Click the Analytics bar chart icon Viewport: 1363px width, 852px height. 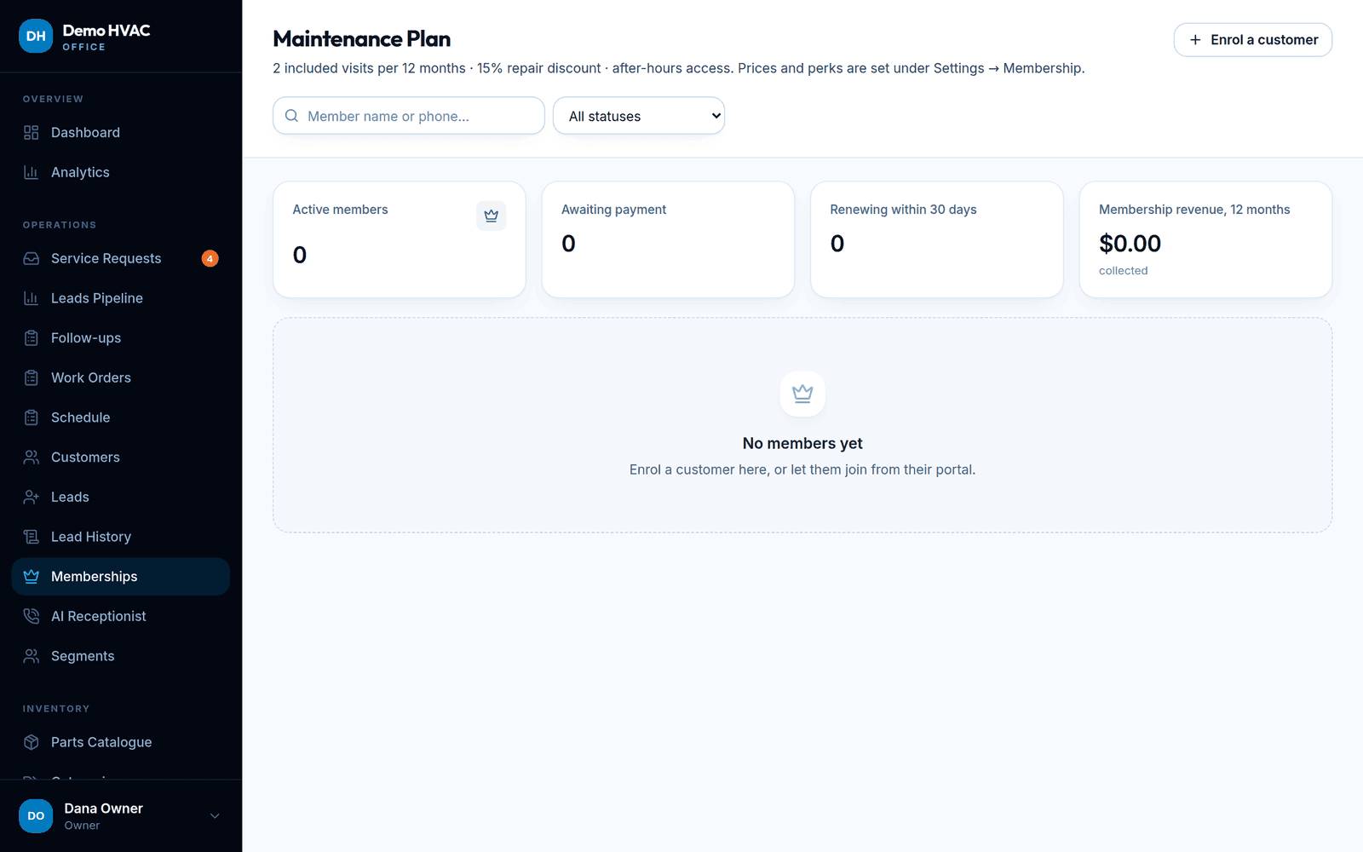tap(32, 172)
